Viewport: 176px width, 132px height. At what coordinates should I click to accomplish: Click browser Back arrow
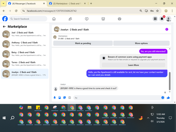coord(4,11)
